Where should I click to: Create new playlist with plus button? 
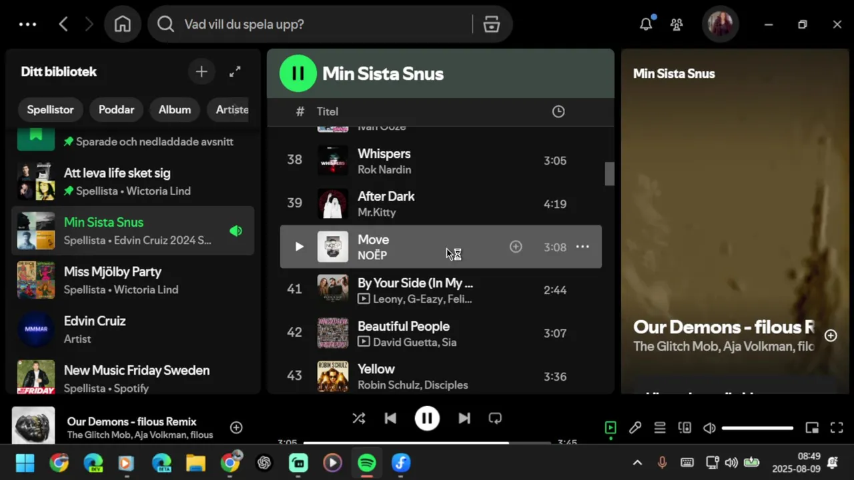[x=201, y=71]
